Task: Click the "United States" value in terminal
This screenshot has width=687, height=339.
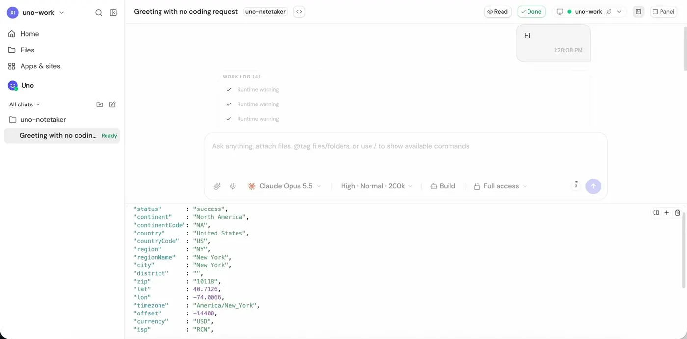Action: click(219, 233)
